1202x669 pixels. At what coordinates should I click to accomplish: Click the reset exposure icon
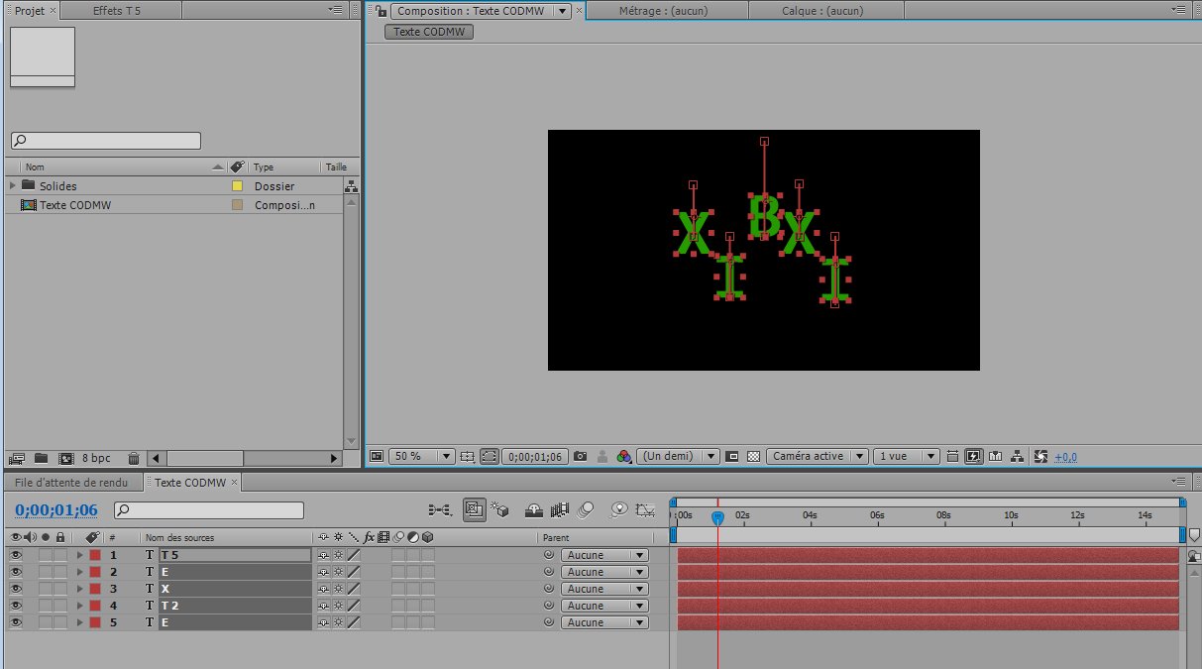click(x=1040, y=456)
